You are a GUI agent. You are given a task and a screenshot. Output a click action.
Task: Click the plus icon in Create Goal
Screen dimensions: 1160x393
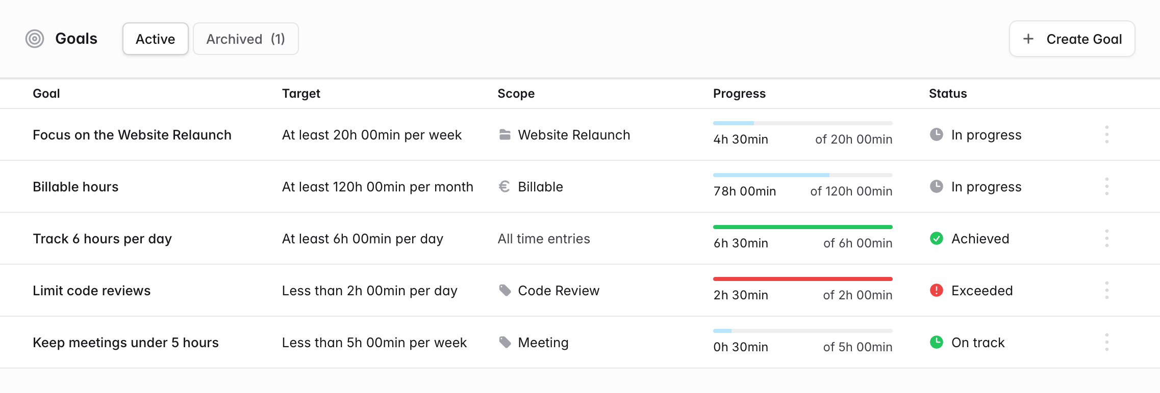pyautogui.click(x=1028, y=39)
